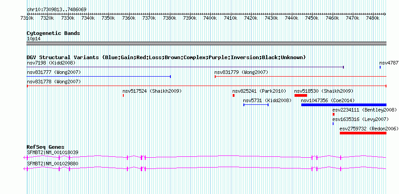Viewport: 399px width, 194px height.
Task: Click the red nsv518530 loss bar
Action: (x=301, y=95)
